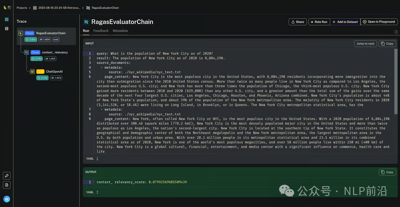The height and width of the screenshot is (207, 400).
Task: Switch to the Metadata tab
Action: click(x=120, y=31)
